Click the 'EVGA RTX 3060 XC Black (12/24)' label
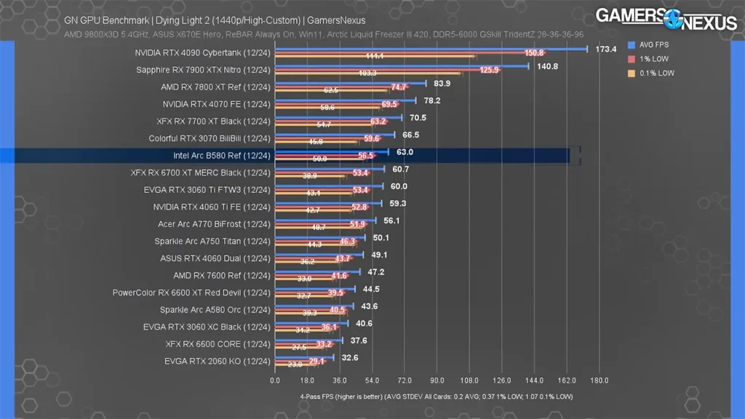 207,327
